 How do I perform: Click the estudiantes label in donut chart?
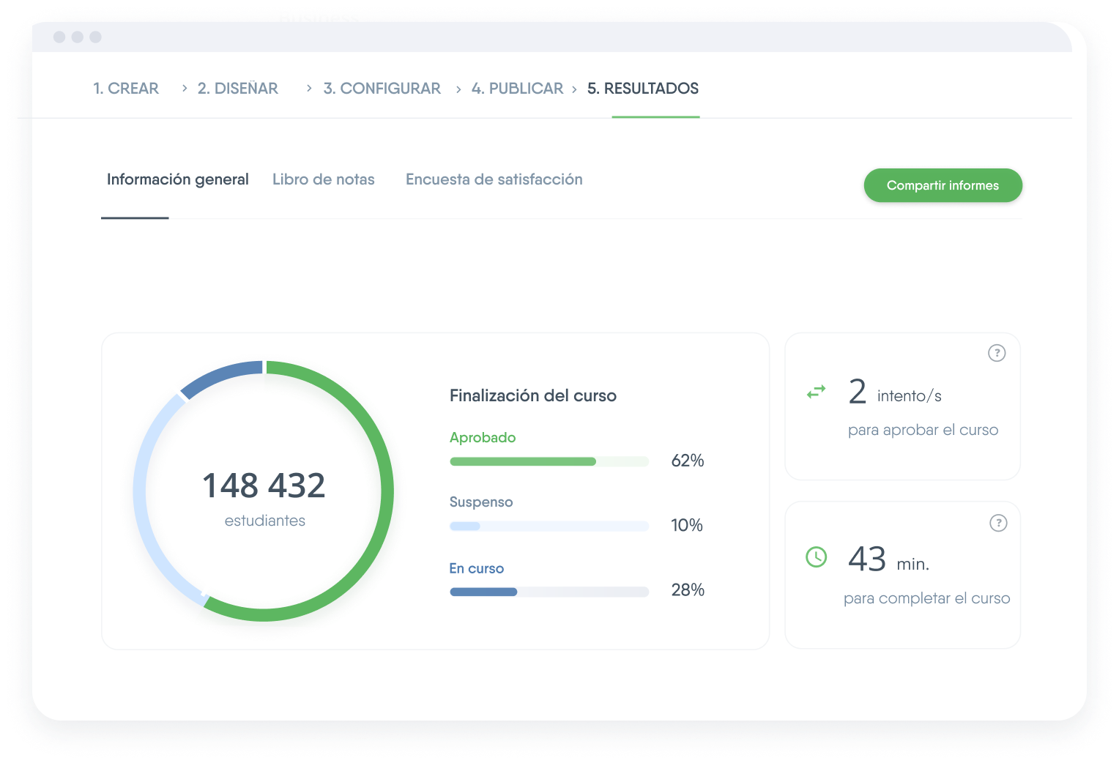point(265,521)
